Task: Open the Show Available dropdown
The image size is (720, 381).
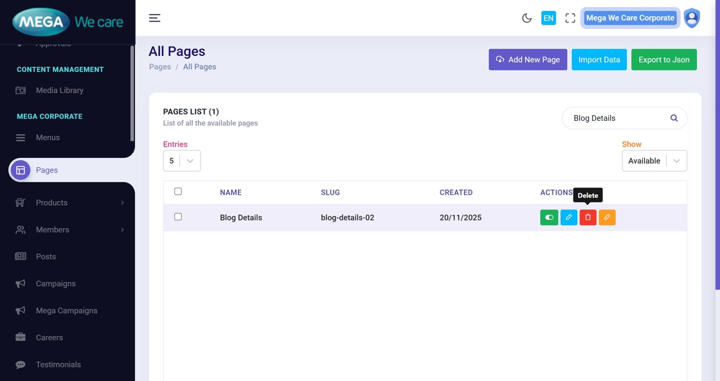Action: click(654, 161)
